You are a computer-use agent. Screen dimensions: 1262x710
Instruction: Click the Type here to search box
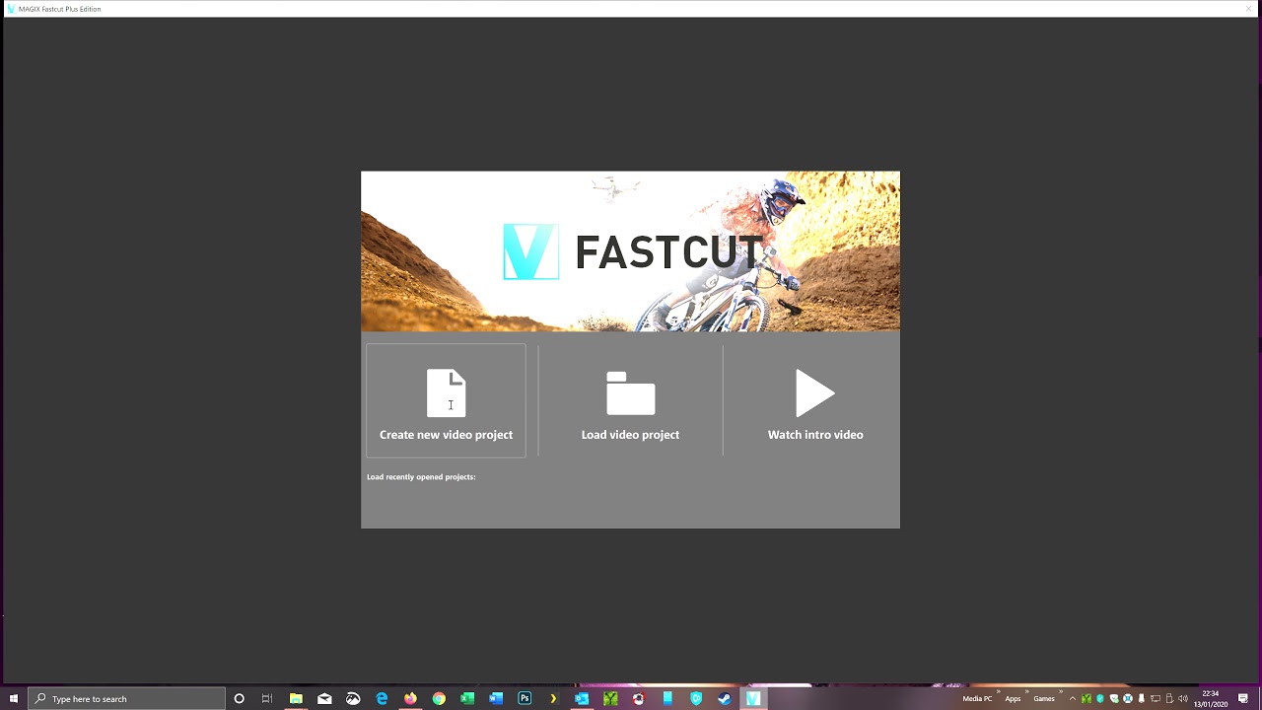126,698
